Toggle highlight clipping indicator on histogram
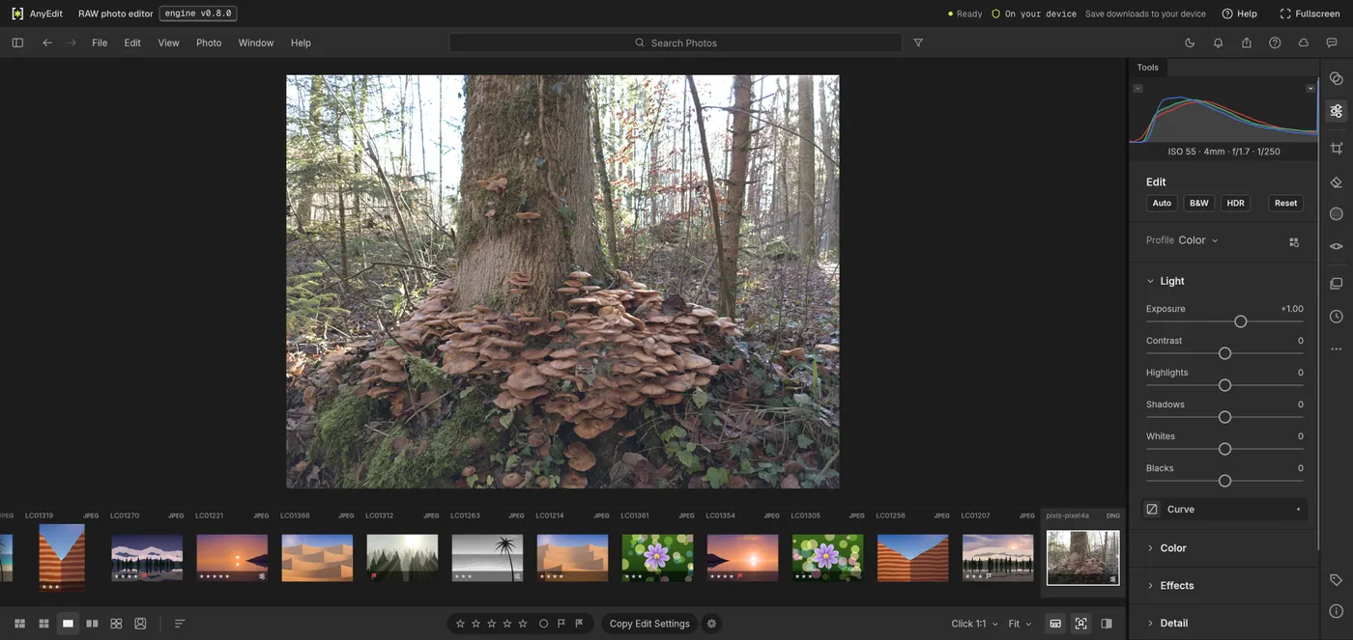Viewport: 1353px width, 640px height. click(x=1310, y=88)
